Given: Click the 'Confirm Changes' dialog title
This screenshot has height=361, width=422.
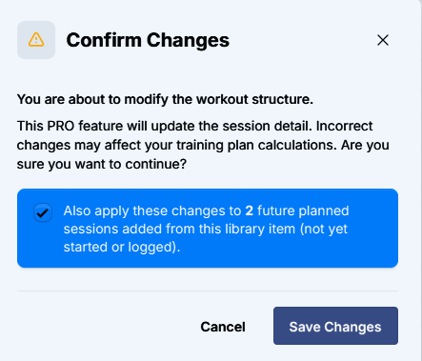Looking at the screenshot, I should click(x=148, y=40).
